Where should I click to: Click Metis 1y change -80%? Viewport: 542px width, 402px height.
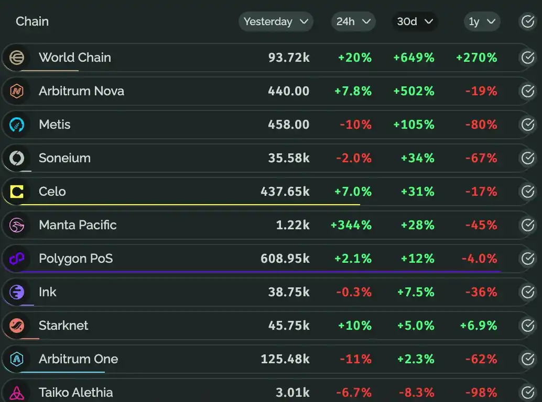pyautogui.click(x=481, y=124)
